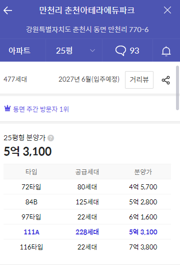Turn on alerts with the bell icon
The width and height of the screenshot is (180, 265).
(x=166, y=51)
